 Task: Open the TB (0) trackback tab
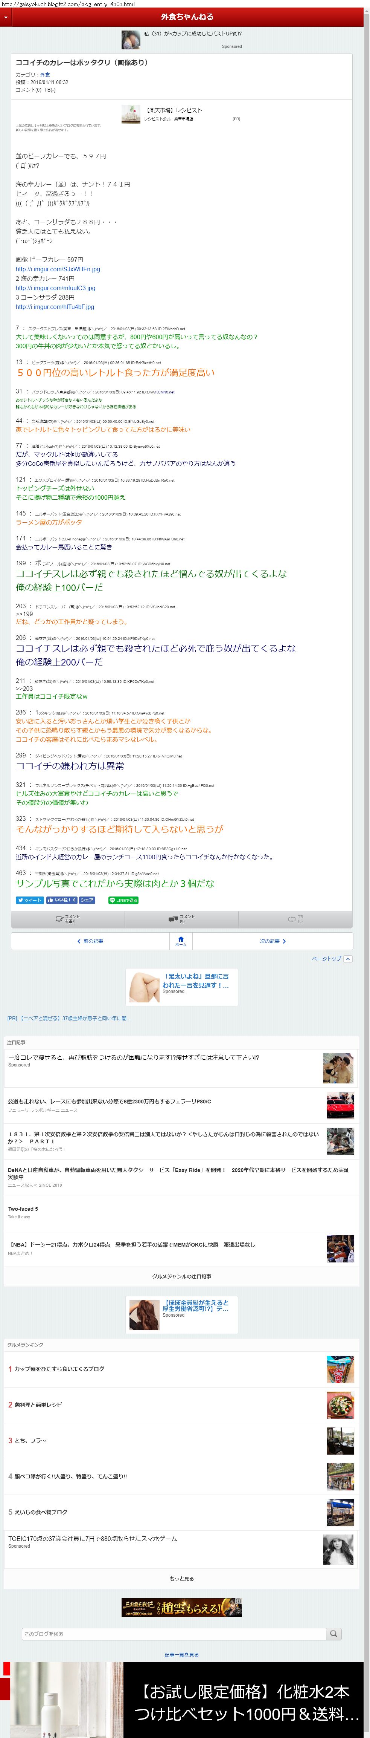[x=295, y=919]
